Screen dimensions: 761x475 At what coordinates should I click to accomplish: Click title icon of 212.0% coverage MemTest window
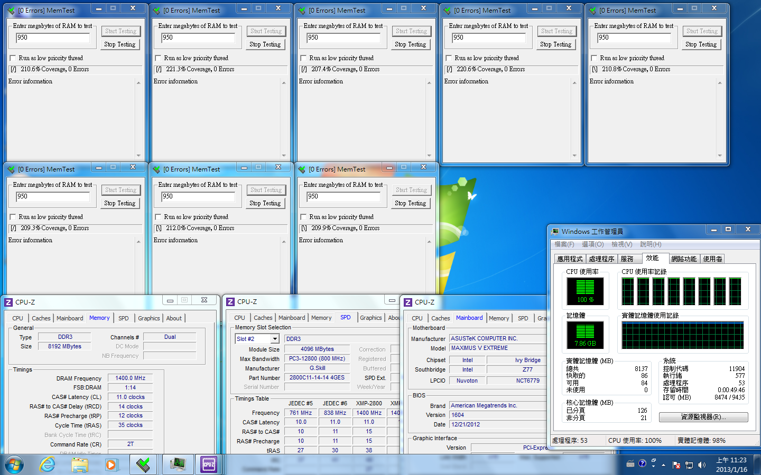[x=156, y=169]
